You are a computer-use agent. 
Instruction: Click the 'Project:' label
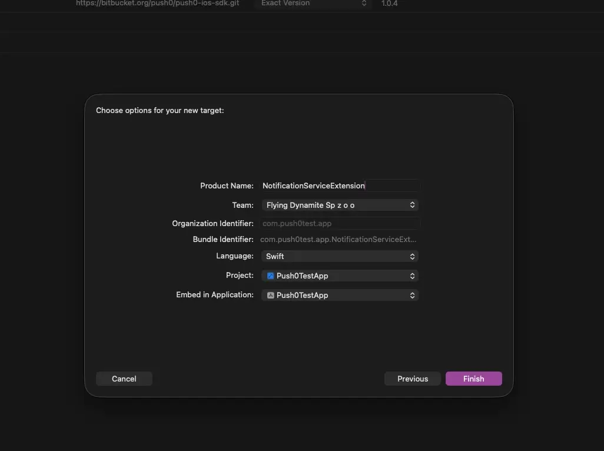click(x=240, y=275)
